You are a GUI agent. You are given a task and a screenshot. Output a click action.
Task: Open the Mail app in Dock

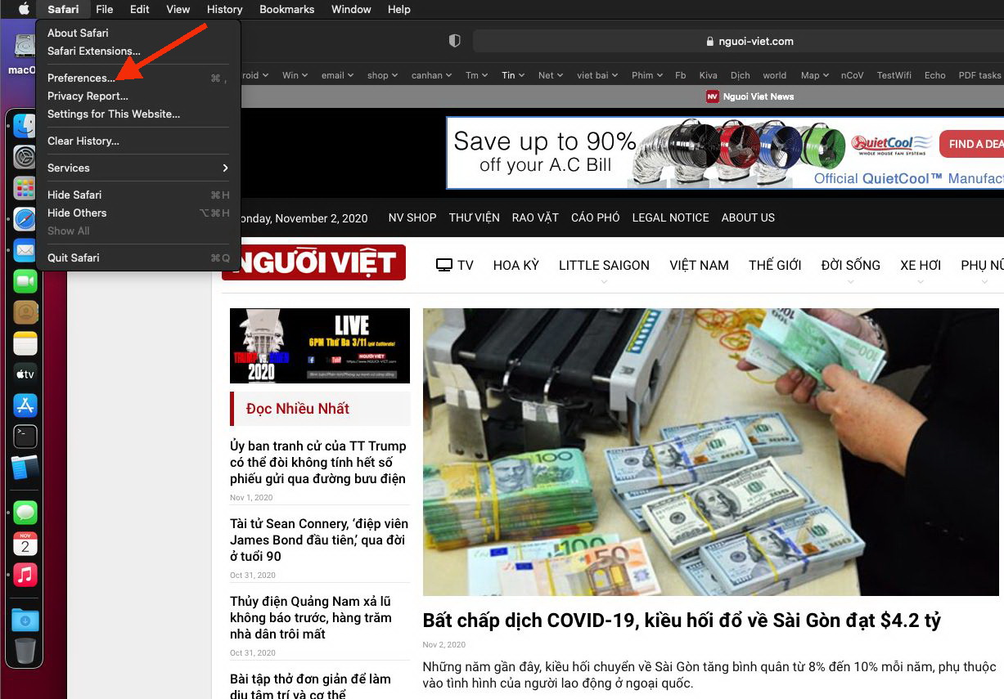coord(25,250)
